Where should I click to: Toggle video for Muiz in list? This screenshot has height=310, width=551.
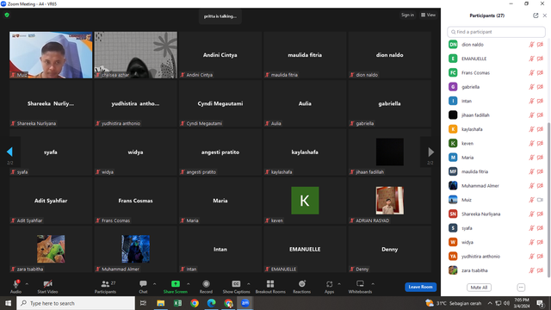pos(541,200)
